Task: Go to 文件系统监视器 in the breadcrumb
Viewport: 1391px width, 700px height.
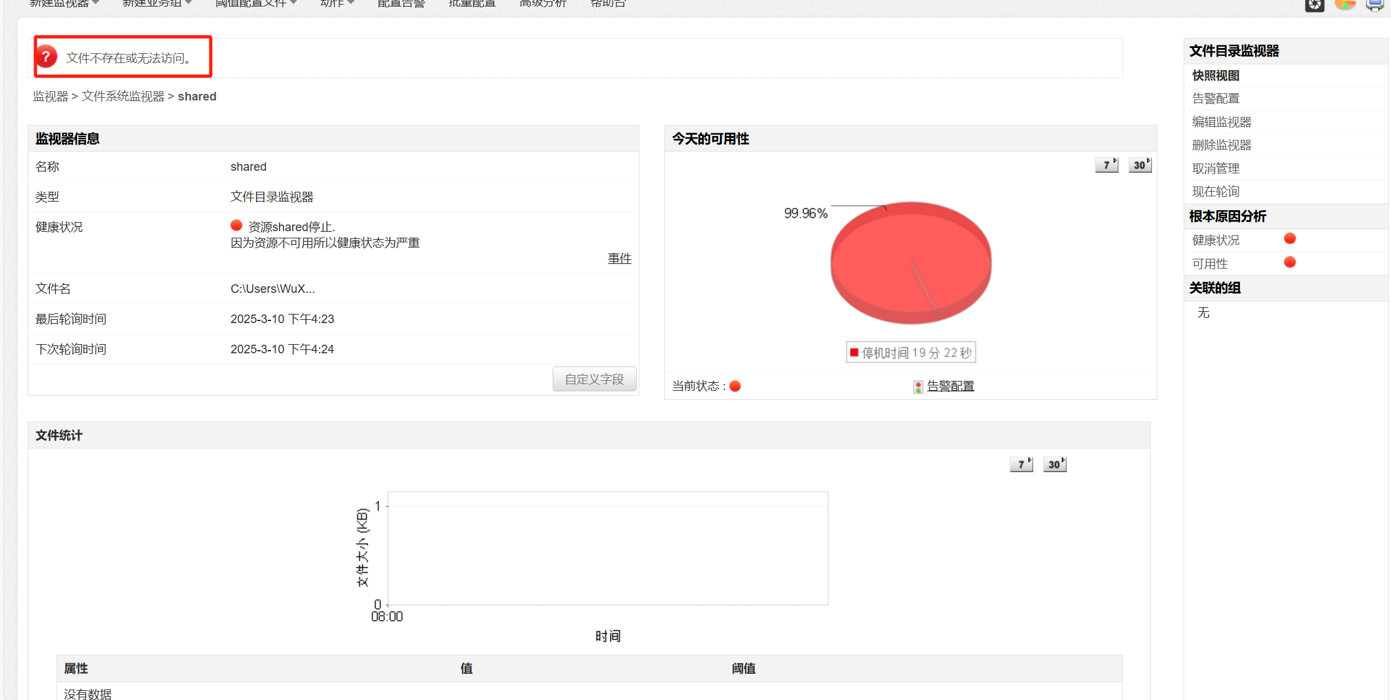Action: [x=123, y=97]
